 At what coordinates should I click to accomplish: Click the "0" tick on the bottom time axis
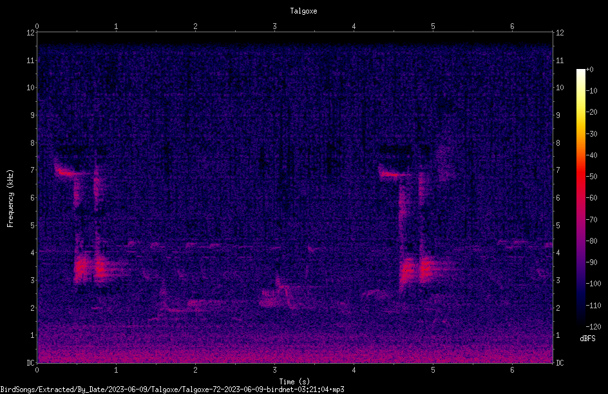pos(37,370)
